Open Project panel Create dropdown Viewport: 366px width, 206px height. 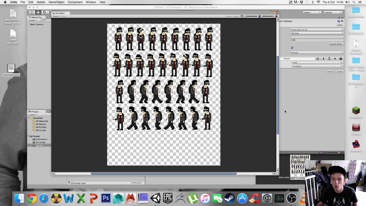coord(33,115)
